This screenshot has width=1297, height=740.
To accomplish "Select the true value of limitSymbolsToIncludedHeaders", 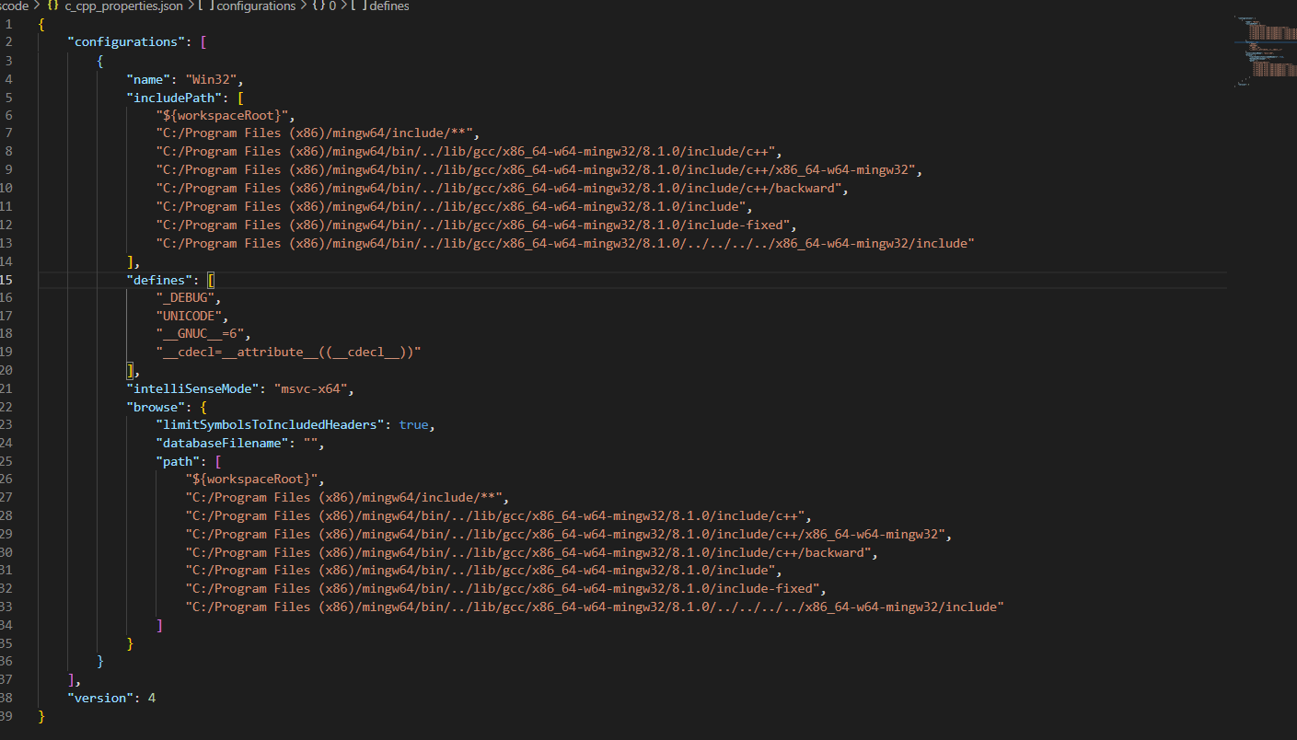I will 413,425.
